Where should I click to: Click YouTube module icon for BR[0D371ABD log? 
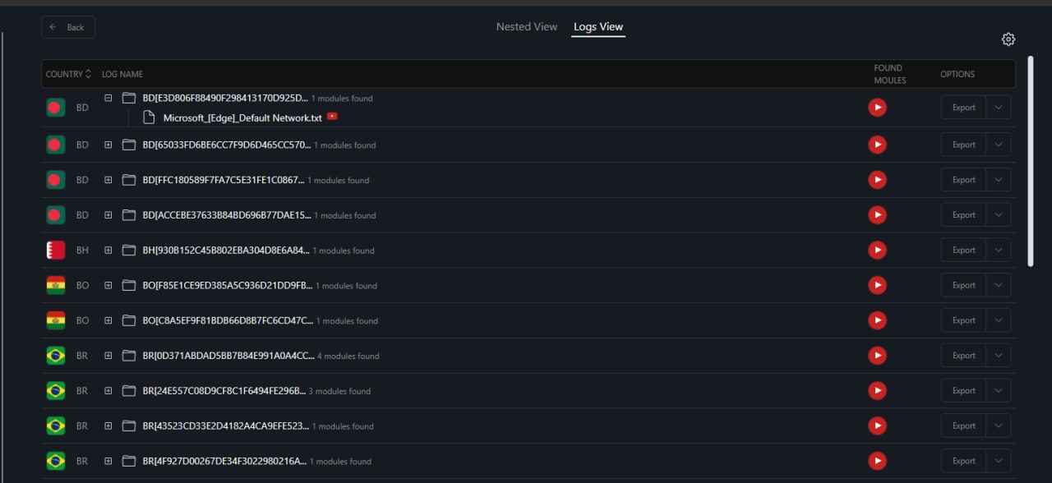point(877,356)
